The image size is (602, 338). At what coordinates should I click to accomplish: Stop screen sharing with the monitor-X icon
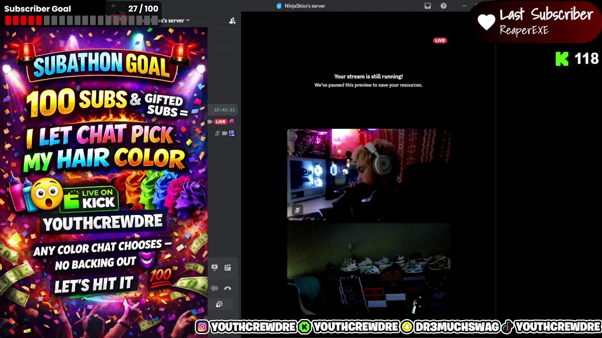(x=214, y=267)
